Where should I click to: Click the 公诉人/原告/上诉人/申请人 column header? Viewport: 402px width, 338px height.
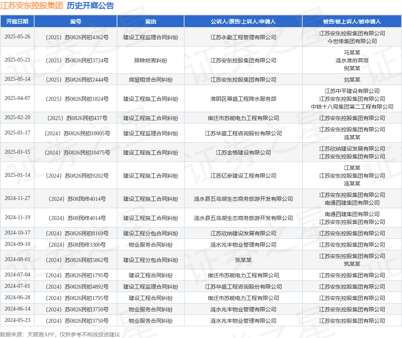click(243, 22)
